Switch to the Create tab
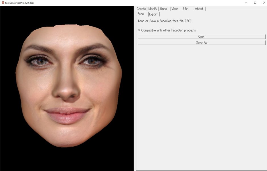The width and height of the screenshot is (267, 171). click(x=141, y=9)
